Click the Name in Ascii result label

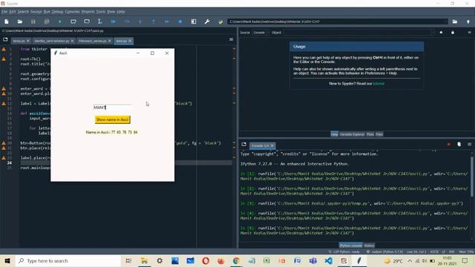point(111,132)
